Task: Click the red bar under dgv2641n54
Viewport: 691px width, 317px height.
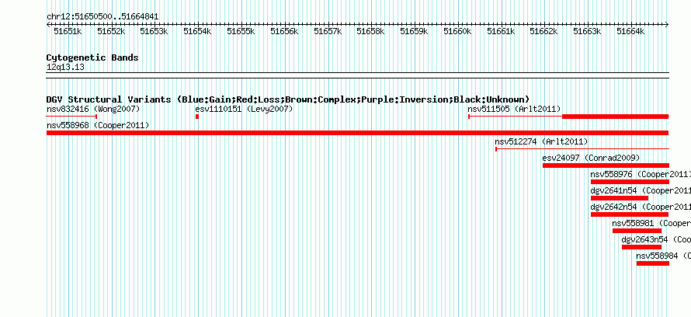Action: [619, 198]
